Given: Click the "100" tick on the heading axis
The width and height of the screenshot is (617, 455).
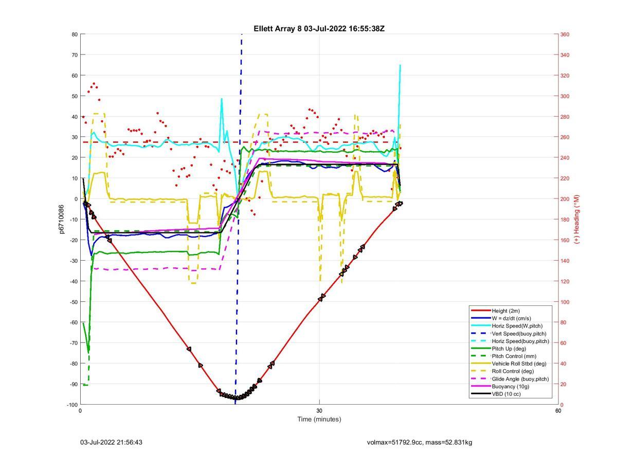Looking at the screenshot, I should tap(565, 302).
